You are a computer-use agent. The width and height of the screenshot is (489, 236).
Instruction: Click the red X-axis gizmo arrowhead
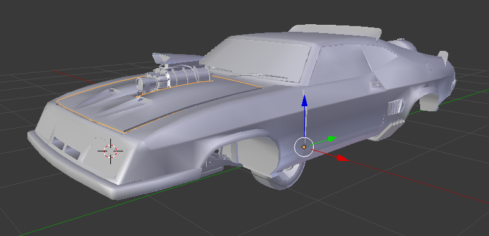tap(342, 158)
